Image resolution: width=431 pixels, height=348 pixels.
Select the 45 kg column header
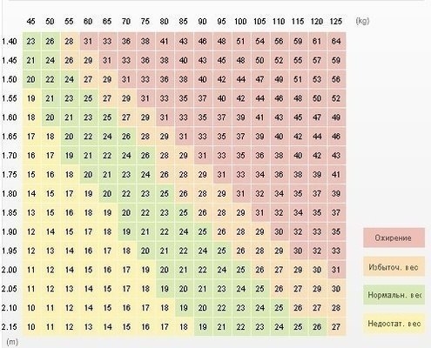(30, 22)
